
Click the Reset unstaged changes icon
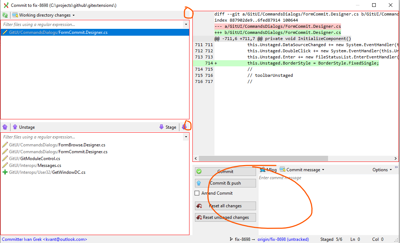click(199, 217)
